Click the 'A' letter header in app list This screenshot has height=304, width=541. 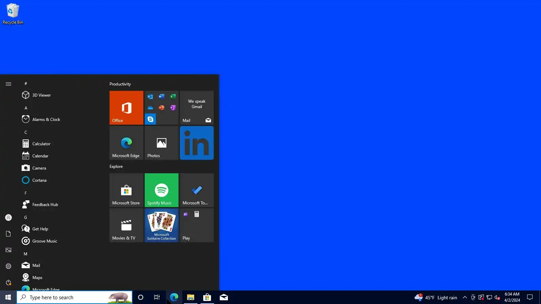26,108
